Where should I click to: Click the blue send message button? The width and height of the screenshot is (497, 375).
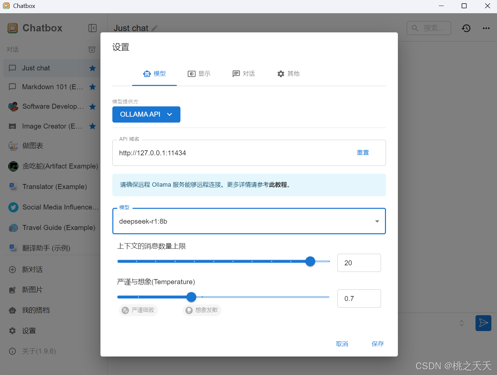point(483,323)
